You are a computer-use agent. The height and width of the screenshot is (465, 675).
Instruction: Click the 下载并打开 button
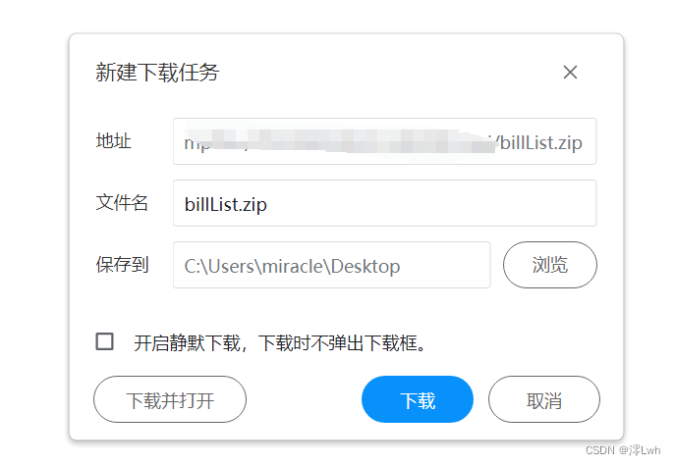(170, 399)
